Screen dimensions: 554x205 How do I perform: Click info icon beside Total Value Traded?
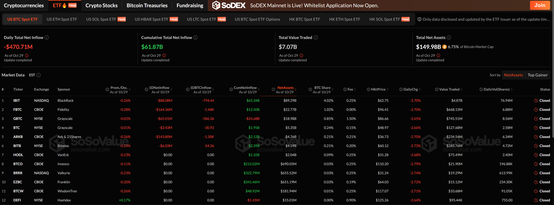pos(316,37)
